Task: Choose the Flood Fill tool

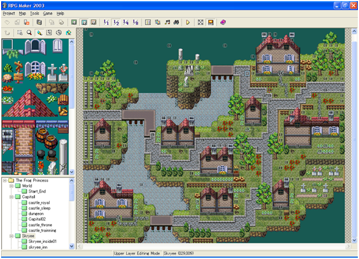Action: click(69, 33)
